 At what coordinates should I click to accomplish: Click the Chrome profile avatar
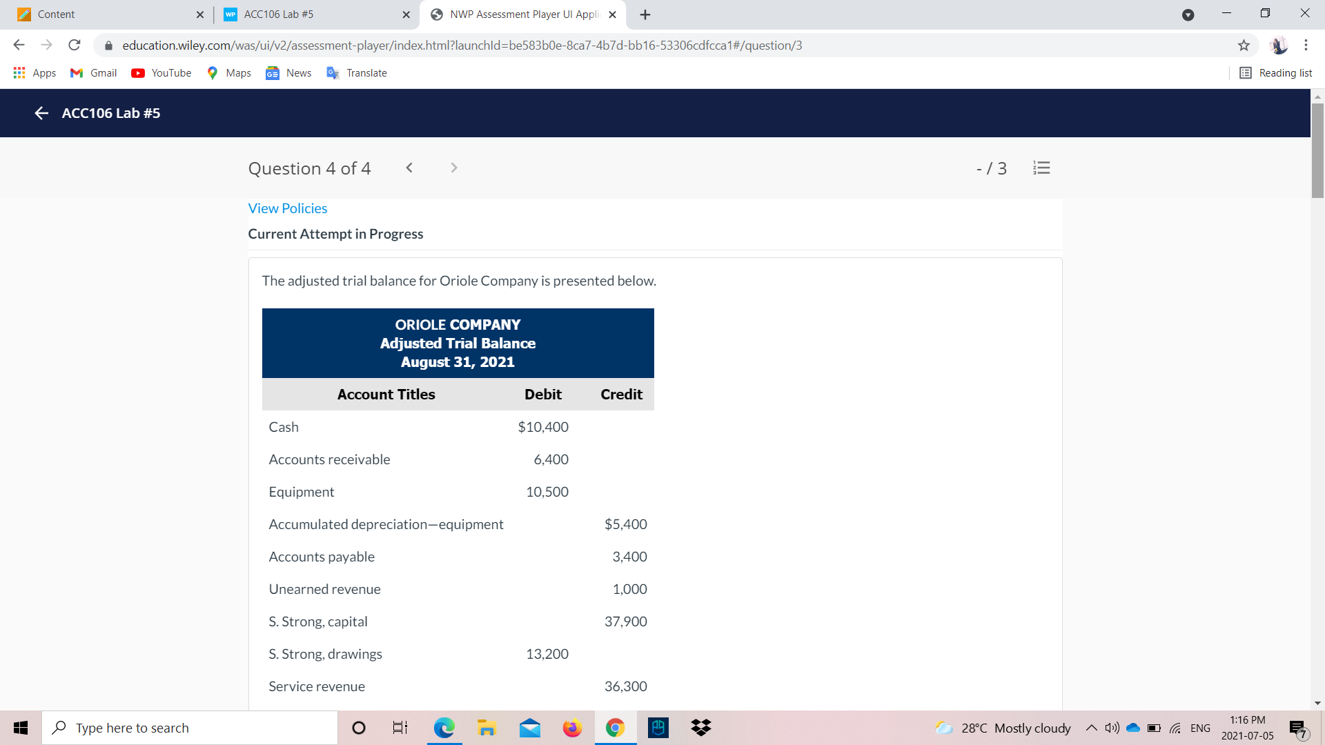click(x=1279, y=45)
